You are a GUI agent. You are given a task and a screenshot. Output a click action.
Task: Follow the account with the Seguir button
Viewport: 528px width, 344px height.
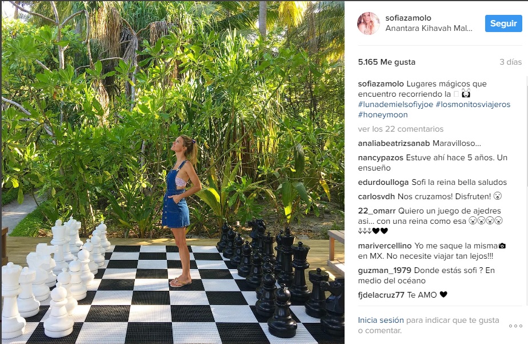point(503,23)
